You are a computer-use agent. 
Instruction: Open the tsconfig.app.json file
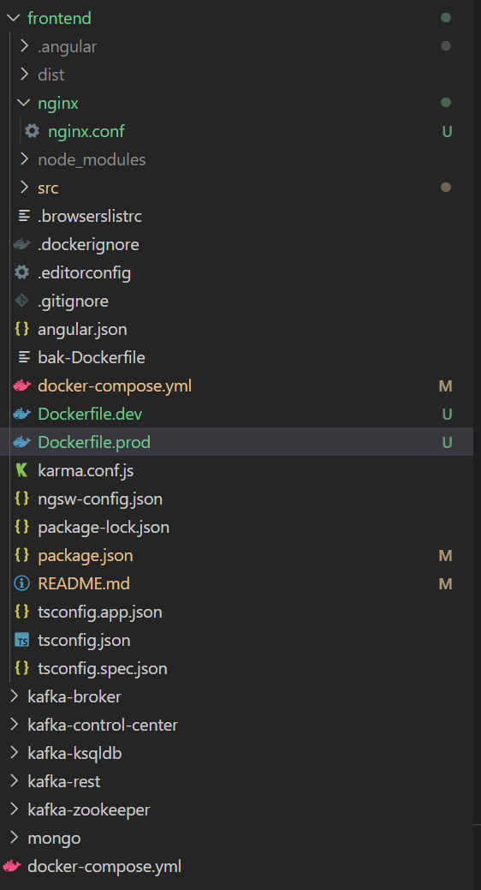100,612
